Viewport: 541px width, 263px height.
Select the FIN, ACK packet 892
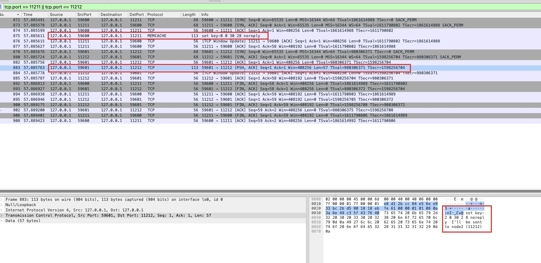click(x=141, y=83)
